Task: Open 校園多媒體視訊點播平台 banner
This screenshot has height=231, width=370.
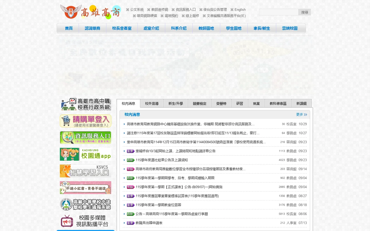Action: 86,221
